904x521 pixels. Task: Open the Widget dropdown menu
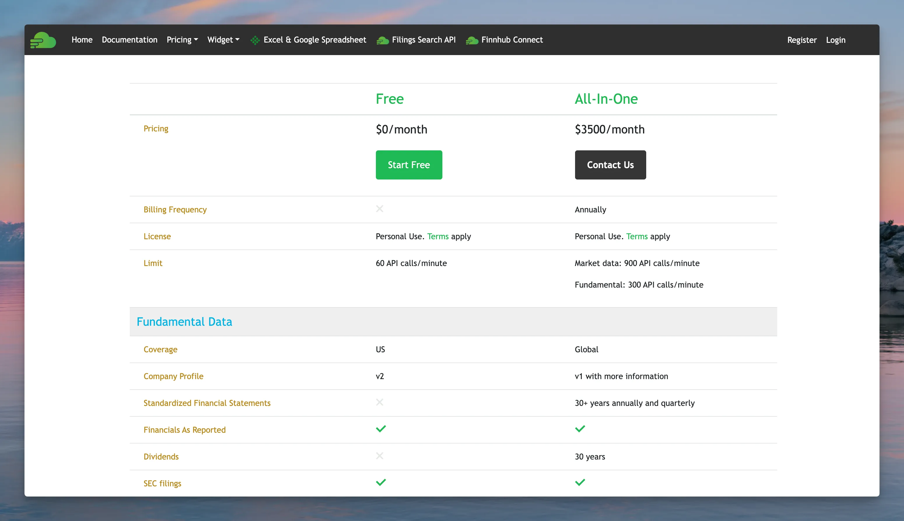[223, 40]
